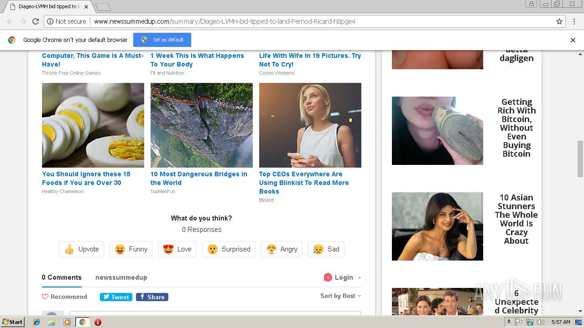Click 'Blinkist' source label

(x=266, y=200)
